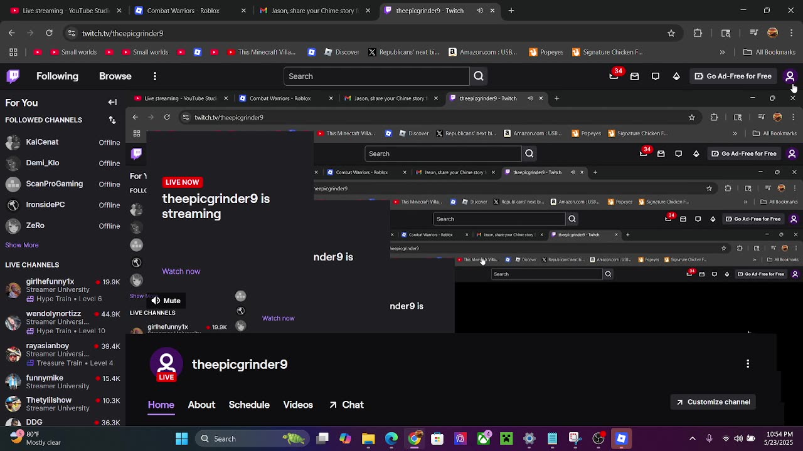Viewport: 803px width, 451px height.
Task: Open IronsidePC followed channel
Action: point(62,205)
